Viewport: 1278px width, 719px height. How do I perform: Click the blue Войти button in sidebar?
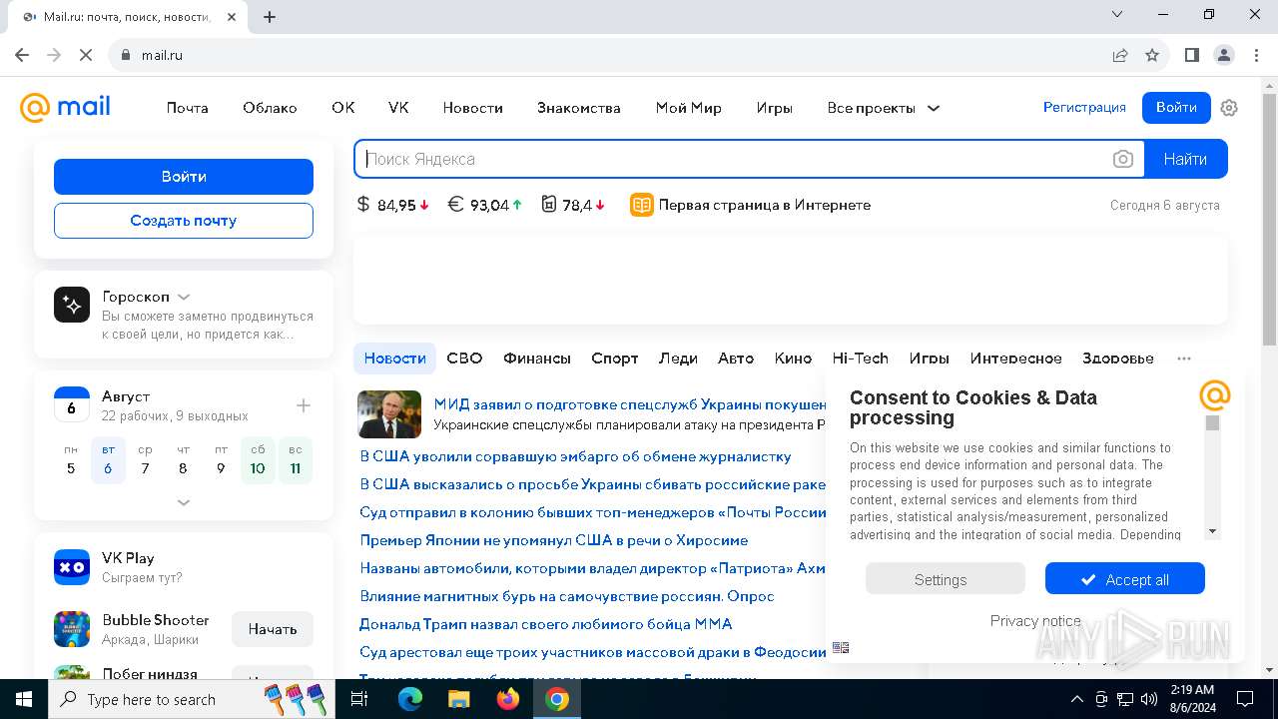(184, 177)
